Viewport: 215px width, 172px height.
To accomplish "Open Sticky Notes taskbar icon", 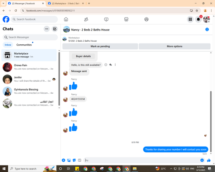I will [77, 169].
